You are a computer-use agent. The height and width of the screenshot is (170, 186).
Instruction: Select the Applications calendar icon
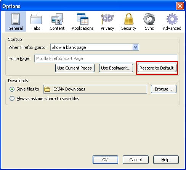click(83, 19)
